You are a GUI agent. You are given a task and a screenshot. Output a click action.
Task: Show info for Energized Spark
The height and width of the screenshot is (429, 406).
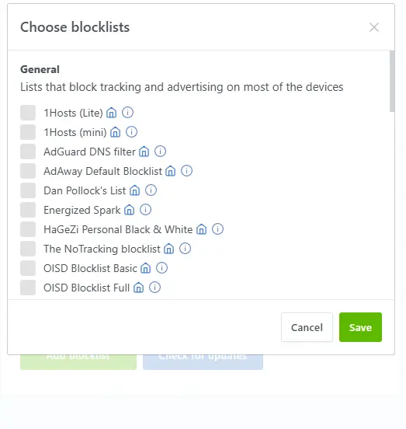145,210
